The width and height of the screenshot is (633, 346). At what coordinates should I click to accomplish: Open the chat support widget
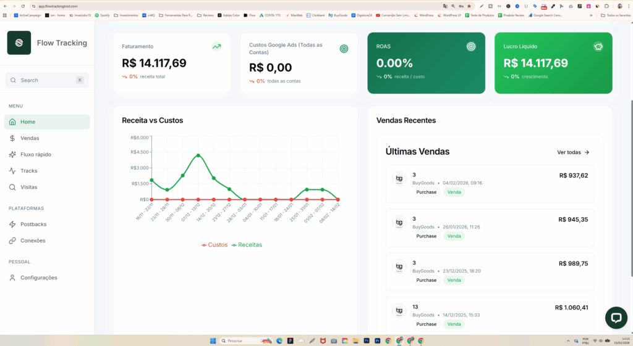pyautogui.click(x=616, y=318)
